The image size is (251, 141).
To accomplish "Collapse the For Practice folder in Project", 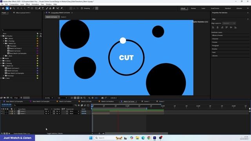I will (1, 36).
